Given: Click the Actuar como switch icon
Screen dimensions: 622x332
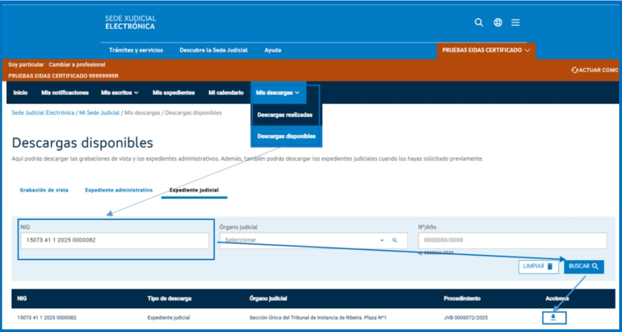Looking at the screenshot, I should (575, 70).
